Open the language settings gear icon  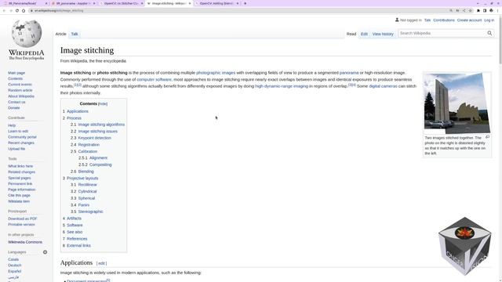[x=45, y=252]
